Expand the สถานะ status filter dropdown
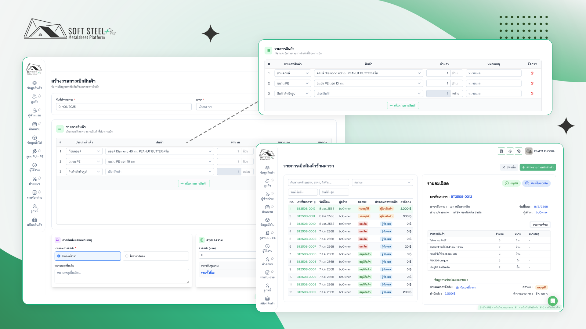This screenshot has width=586, height=329. click(x=382, y=182)
